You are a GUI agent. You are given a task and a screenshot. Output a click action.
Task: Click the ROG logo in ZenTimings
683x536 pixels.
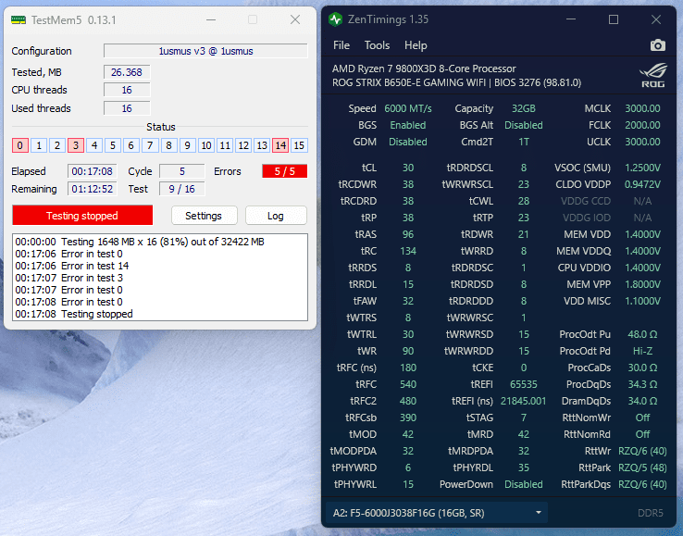click(x=653, y=75)
